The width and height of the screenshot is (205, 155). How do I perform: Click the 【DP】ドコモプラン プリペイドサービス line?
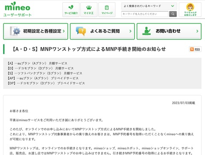46,83
